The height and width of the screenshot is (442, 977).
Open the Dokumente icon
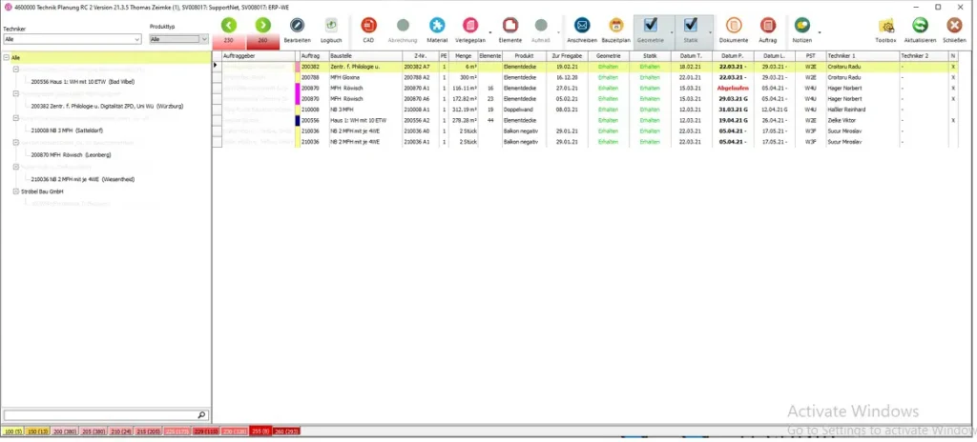click(734, 26)
